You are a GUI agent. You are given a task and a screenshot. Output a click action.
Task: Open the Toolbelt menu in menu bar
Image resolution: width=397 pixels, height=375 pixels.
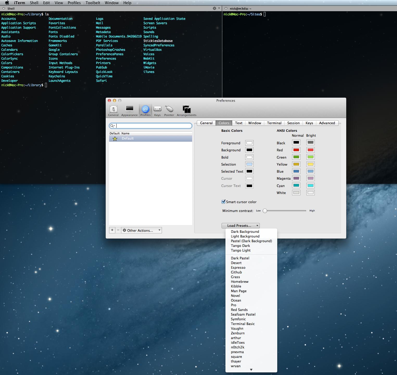(93, 3)
